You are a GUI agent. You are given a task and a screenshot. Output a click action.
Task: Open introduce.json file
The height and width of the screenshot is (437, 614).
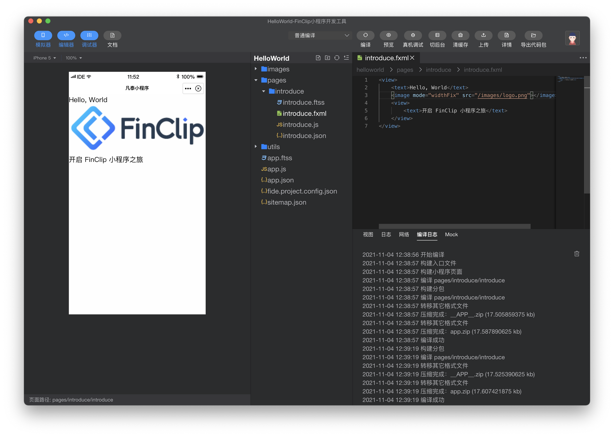301,136
